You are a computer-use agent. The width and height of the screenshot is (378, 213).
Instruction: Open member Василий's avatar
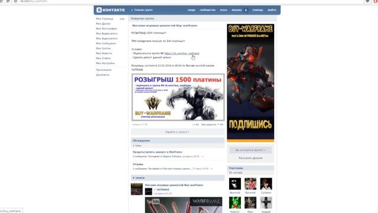click(250, 184)
